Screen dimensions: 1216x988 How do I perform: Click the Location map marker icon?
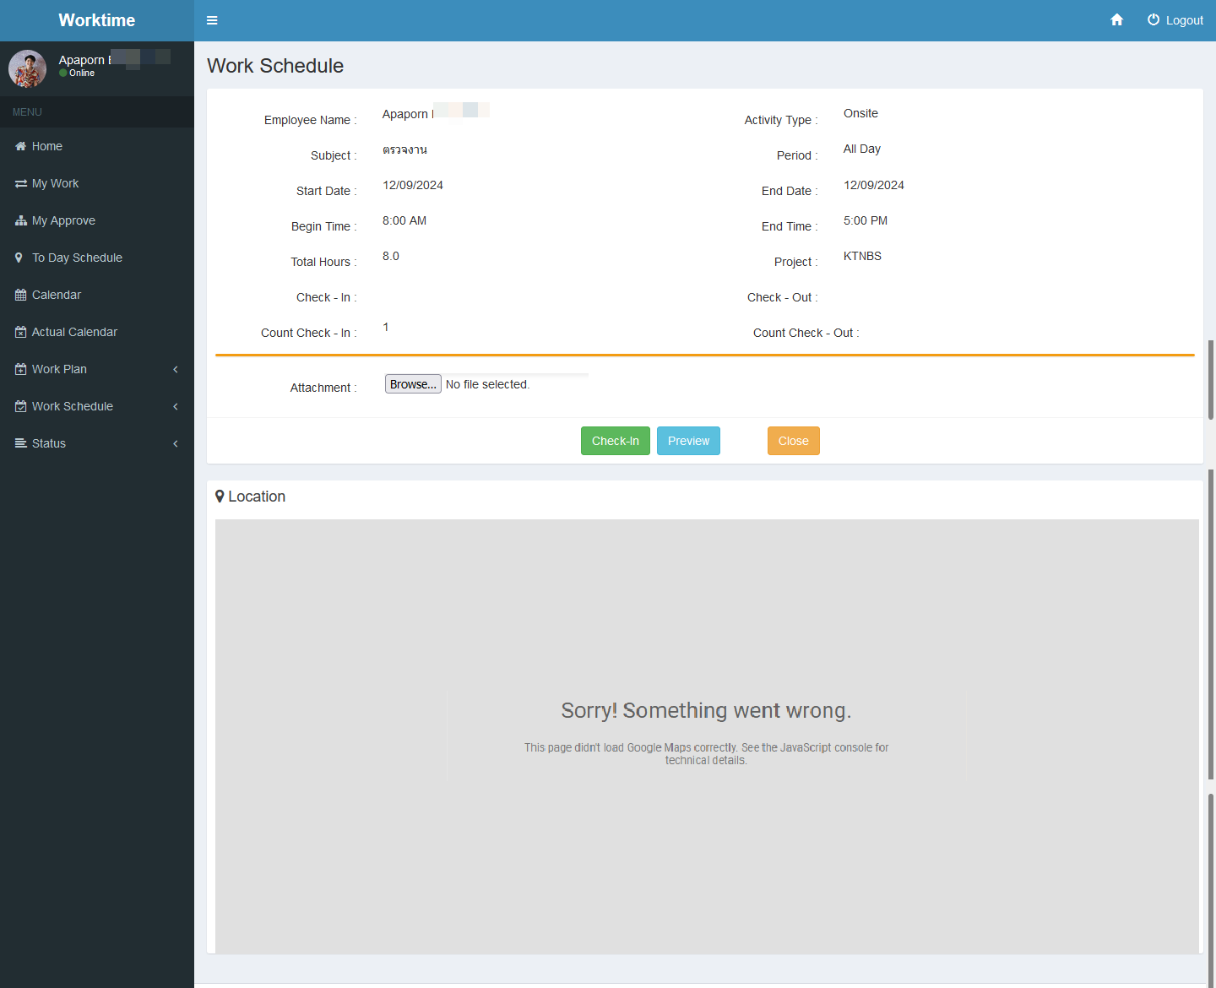point(220,497)
